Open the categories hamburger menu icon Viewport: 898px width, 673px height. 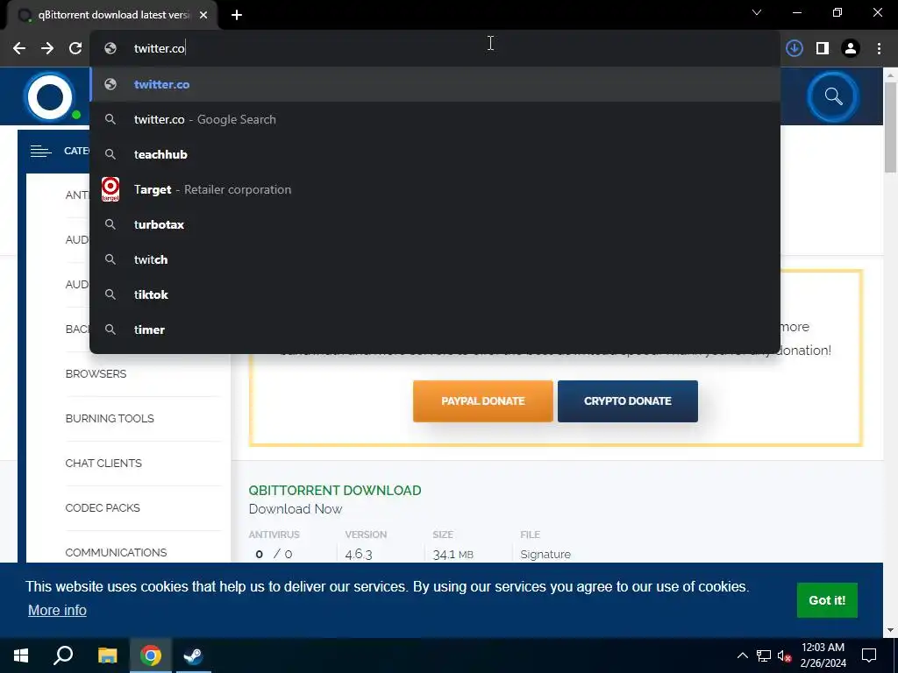[x=40, y=151]
